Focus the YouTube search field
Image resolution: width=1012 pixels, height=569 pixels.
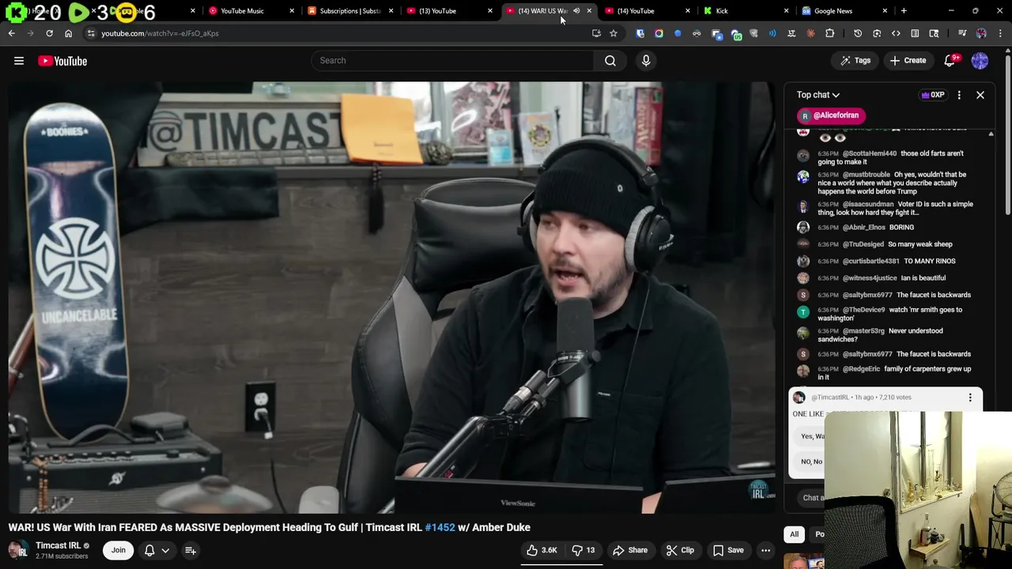click(452, 60)
